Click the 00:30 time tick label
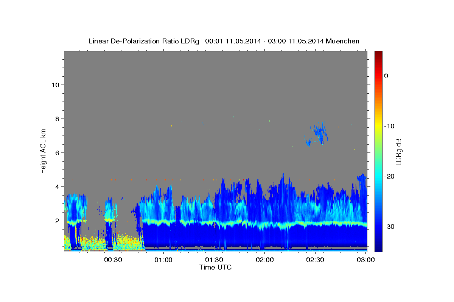 (113, 260)
